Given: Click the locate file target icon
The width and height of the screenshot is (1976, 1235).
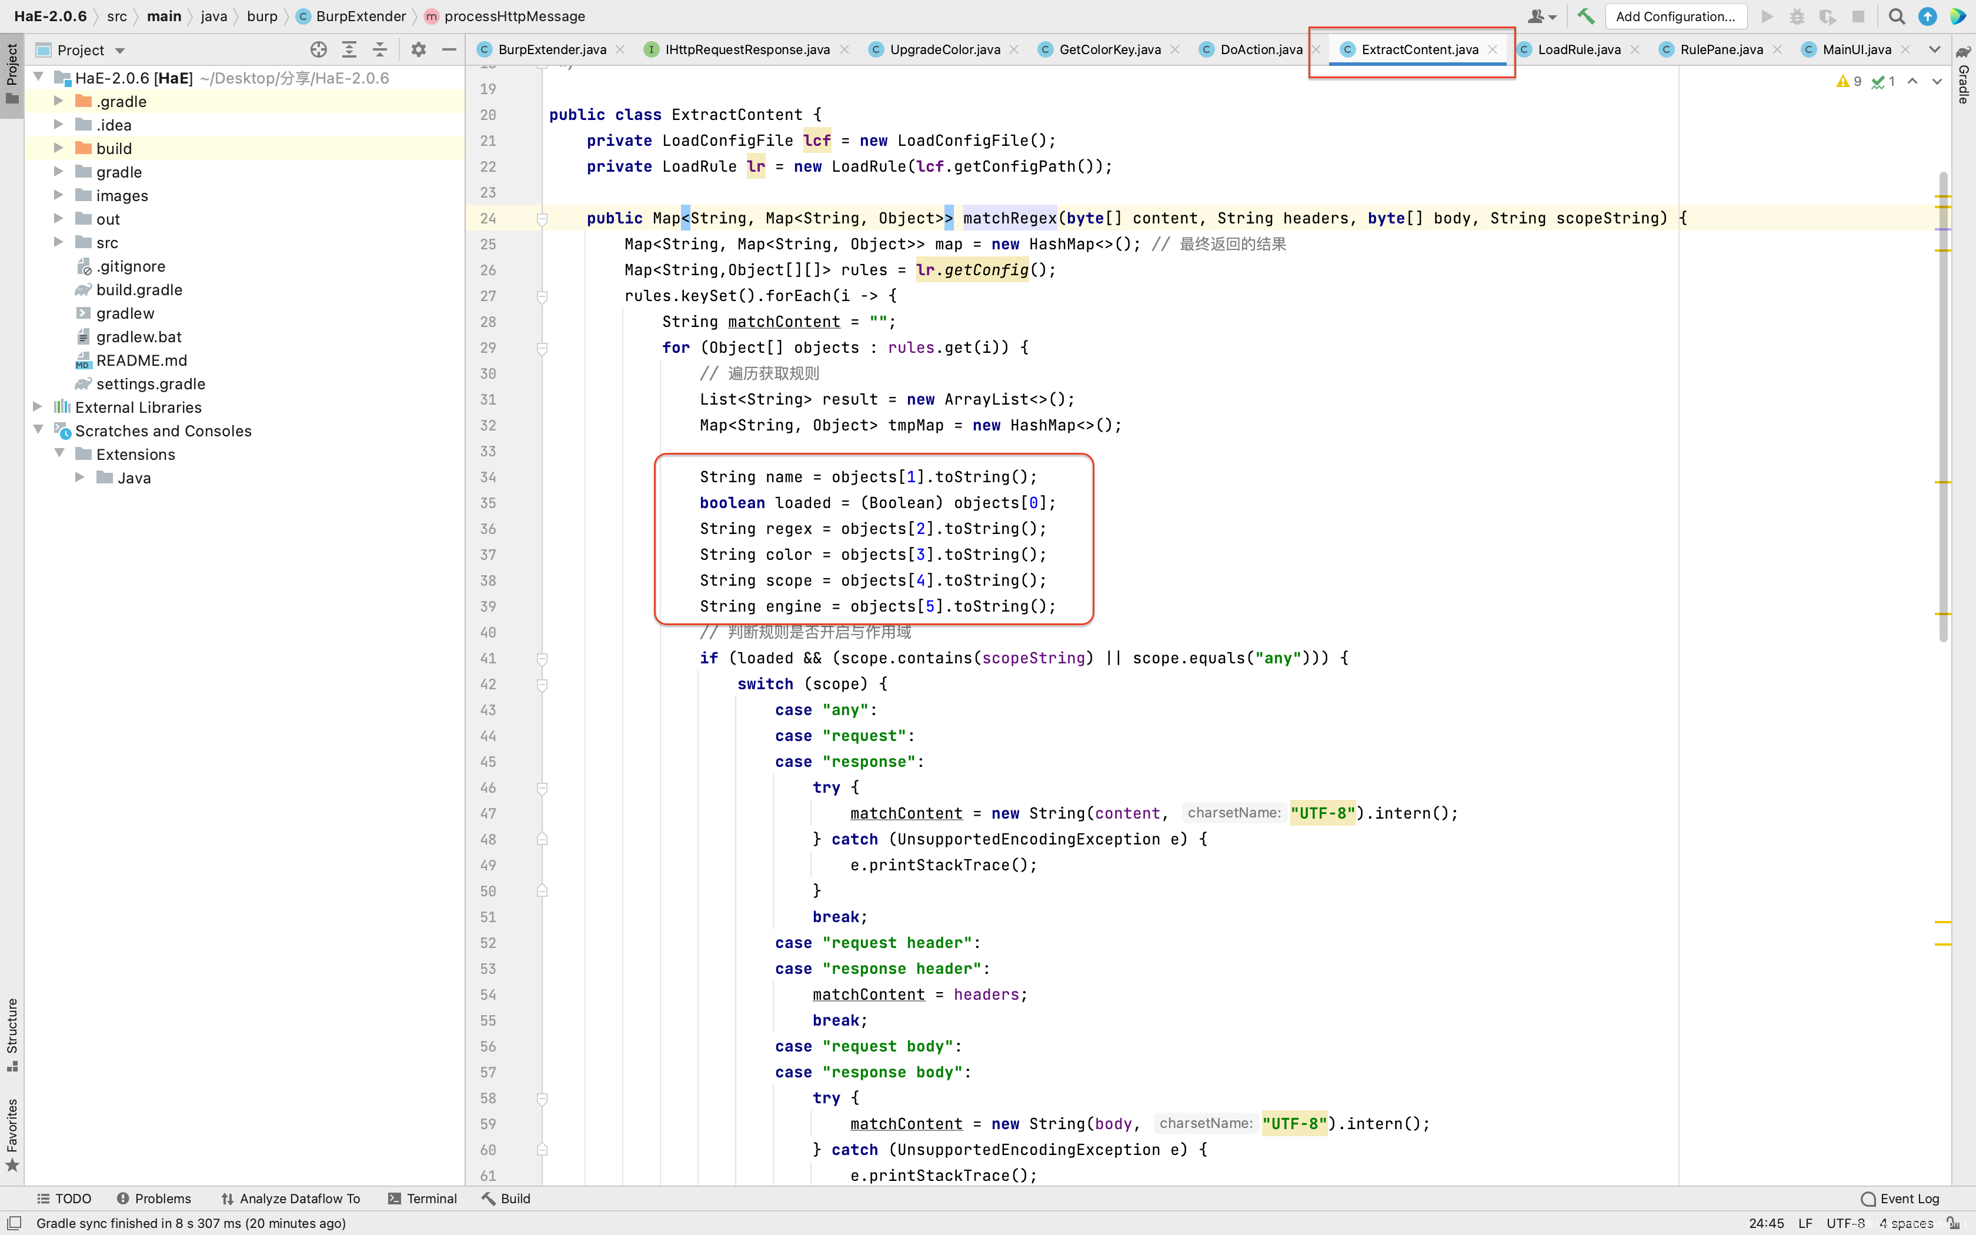Looking at the screenshot, I should pos(318,50).
